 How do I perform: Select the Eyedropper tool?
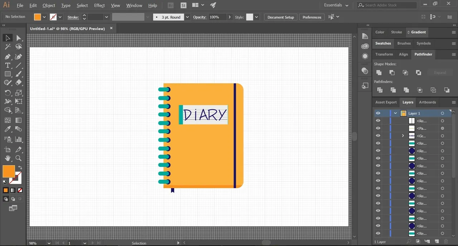tap(8, 129)
